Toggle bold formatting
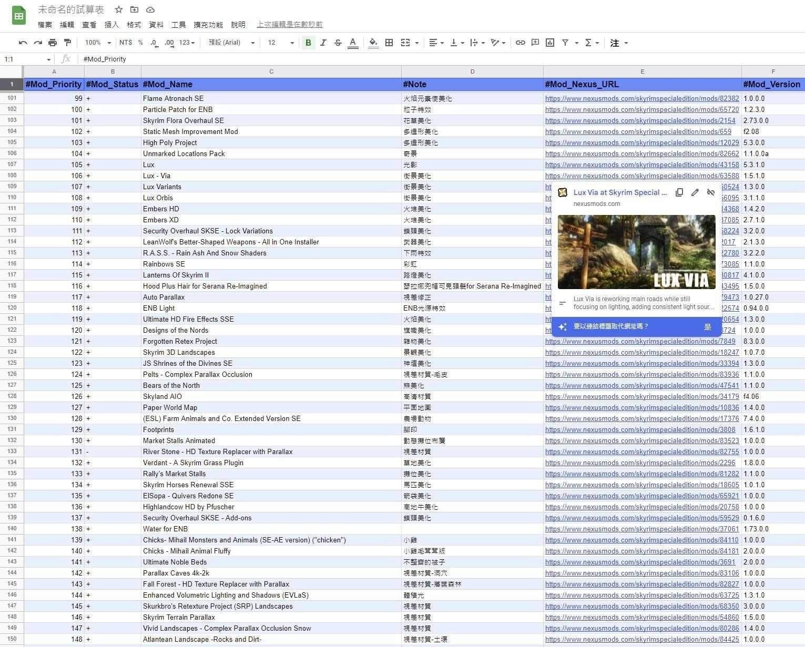Image resolution: width=805 pixels, height=647 pixels. [x=308, y=43]
